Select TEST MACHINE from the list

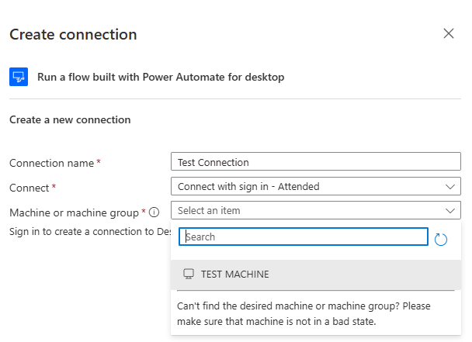[x=316, y=275]
